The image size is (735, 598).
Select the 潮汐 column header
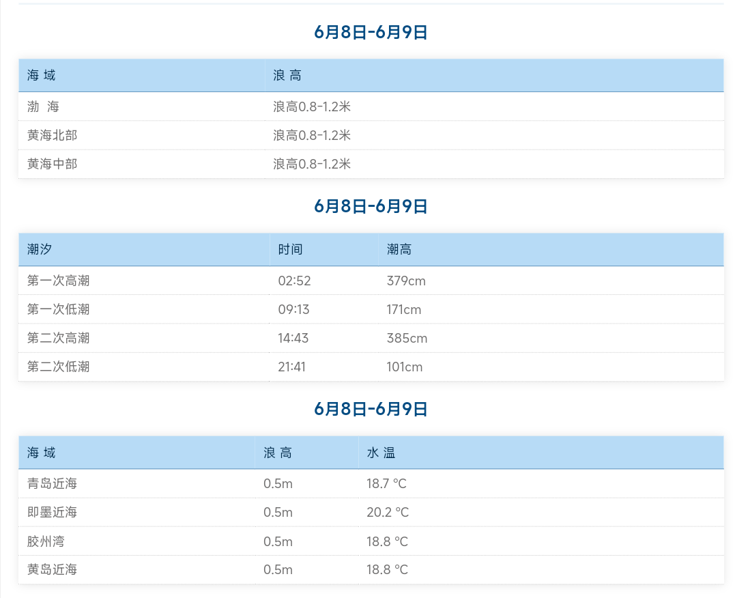tap(40, 249)
